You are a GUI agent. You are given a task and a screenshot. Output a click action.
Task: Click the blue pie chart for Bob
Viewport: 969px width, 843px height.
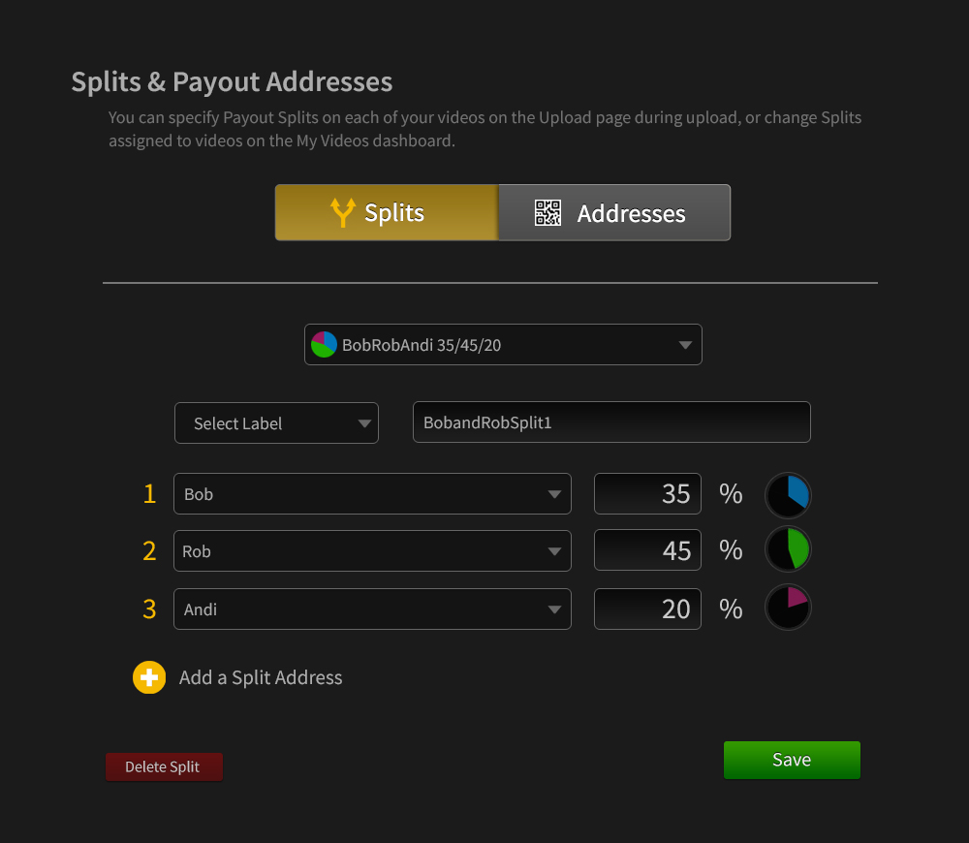[x=789, y=495]
